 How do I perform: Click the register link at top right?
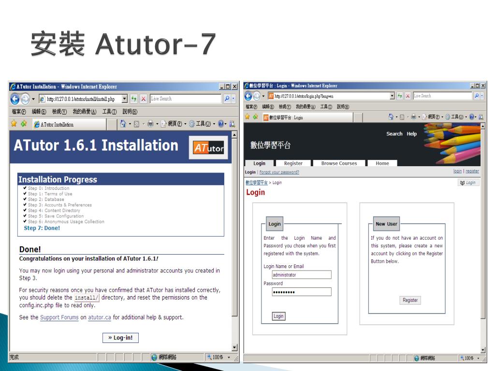[472, 171]
